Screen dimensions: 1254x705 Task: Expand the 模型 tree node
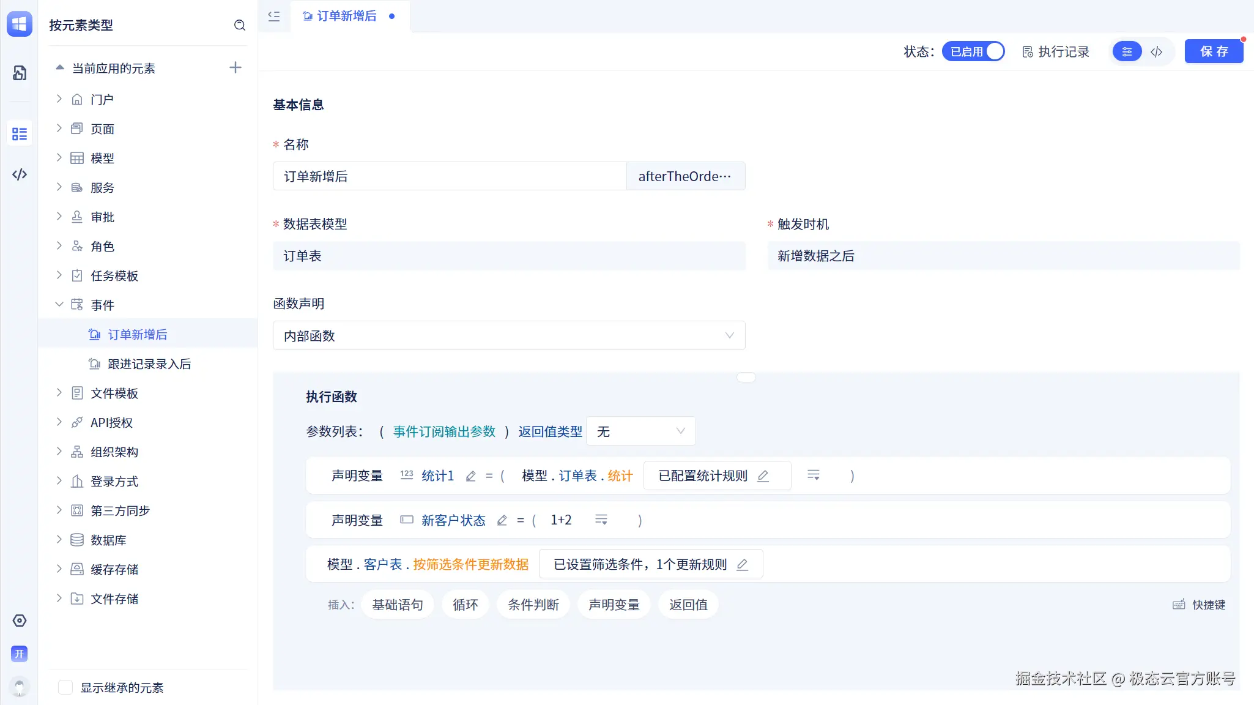(59, 158)
